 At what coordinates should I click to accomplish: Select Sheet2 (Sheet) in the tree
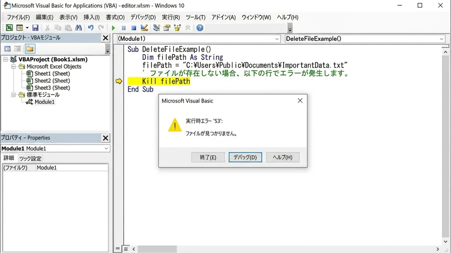point(52,80)
